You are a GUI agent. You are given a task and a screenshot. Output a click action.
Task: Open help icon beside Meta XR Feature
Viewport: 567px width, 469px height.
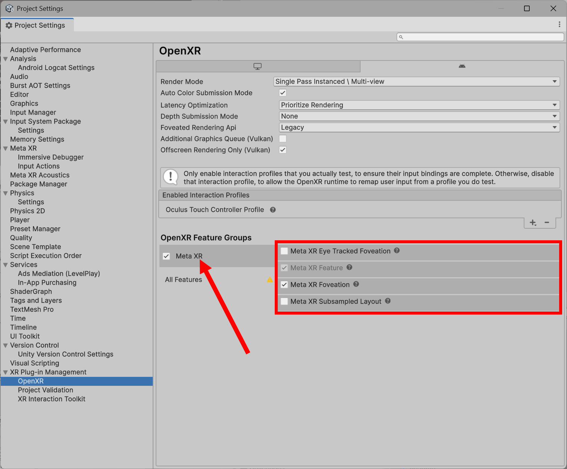[349, 267]
